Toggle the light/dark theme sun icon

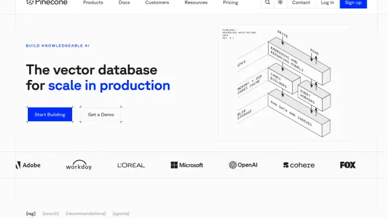280,2
